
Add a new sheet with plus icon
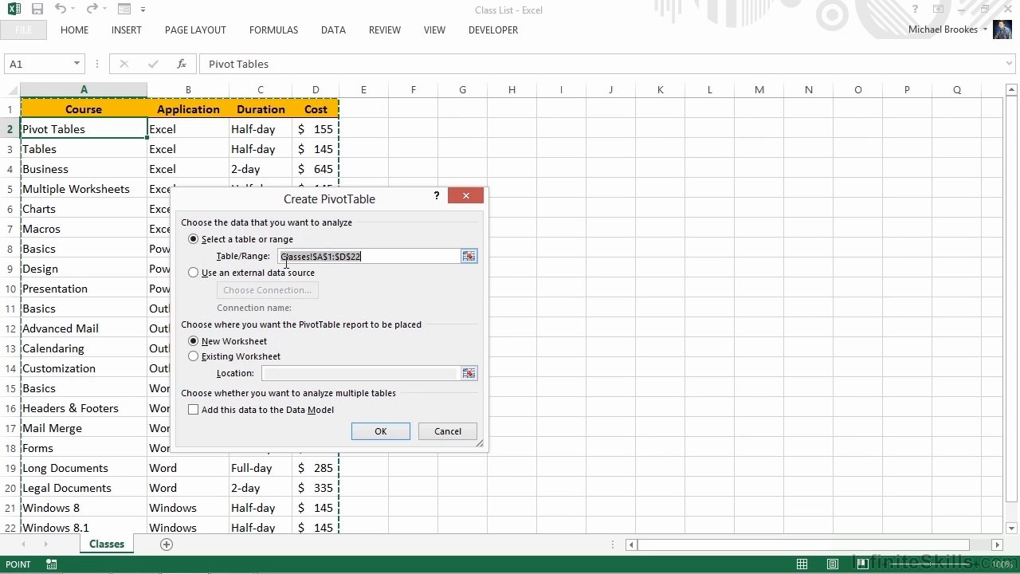click(x=166, y=545)
